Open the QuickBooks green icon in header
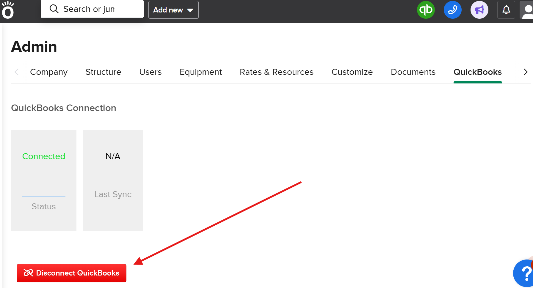533x288 pixels. click(426, 10)
